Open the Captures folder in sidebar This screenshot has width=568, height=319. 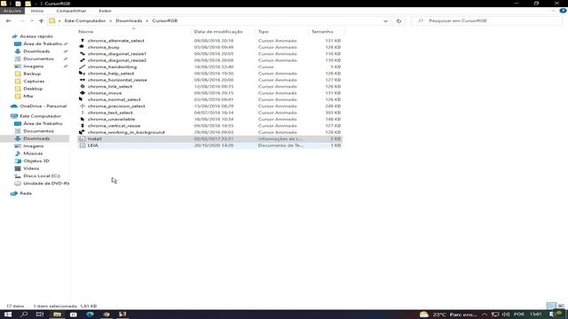(x=34, y=81)
